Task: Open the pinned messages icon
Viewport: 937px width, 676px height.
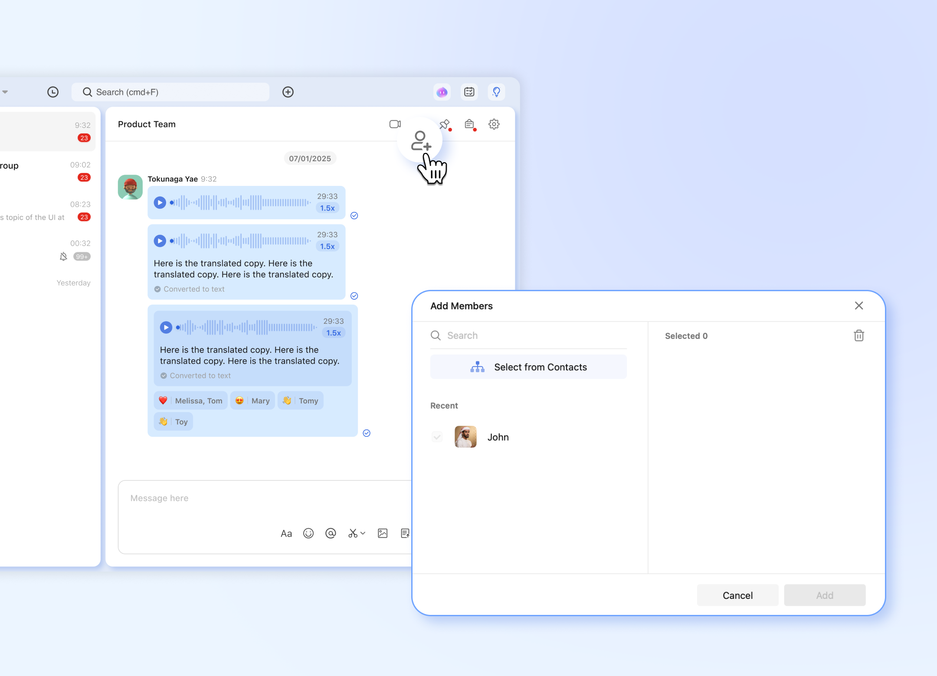Action: click(x=444, y=125)
